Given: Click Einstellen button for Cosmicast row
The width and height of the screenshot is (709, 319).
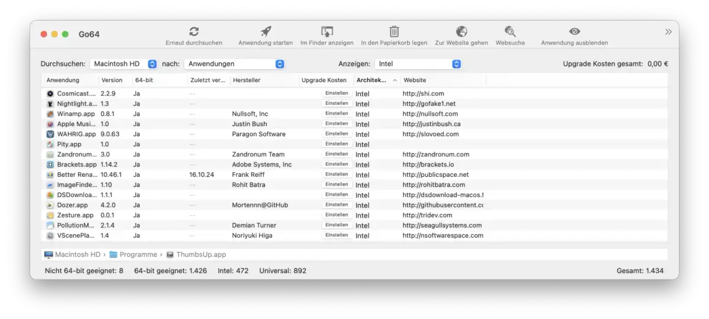Looking at the screenshot, I should point(337,93).
